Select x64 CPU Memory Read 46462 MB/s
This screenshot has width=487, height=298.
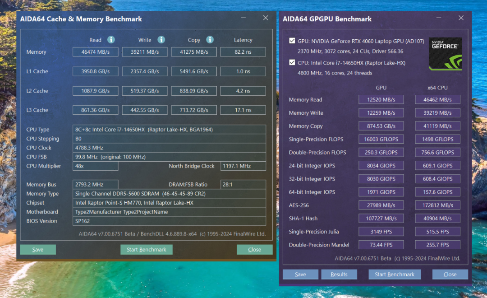click(x=437, y=99)
